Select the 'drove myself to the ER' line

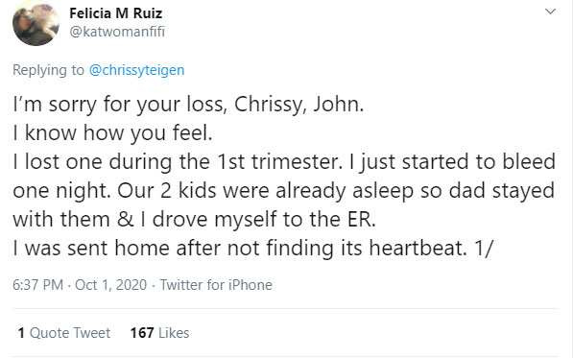194,220
